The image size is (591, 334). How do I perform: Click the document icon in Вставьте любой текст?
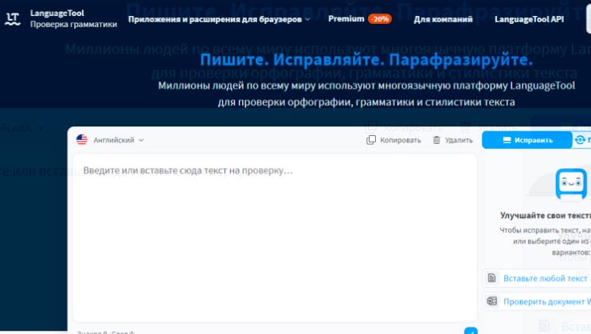coord(492,278)
